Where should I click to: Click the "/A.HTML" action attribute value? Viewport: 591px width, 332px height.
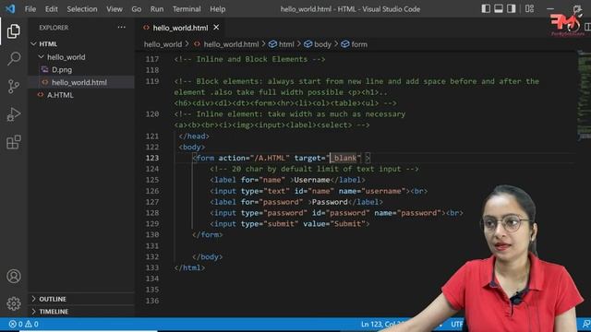(270, 158)
